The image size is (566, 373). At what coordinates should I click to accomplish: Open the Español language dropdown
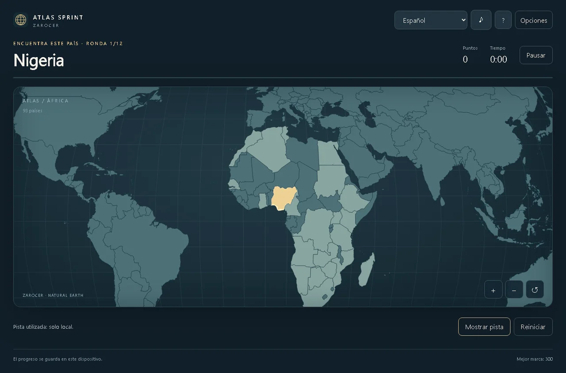(431, 20)
